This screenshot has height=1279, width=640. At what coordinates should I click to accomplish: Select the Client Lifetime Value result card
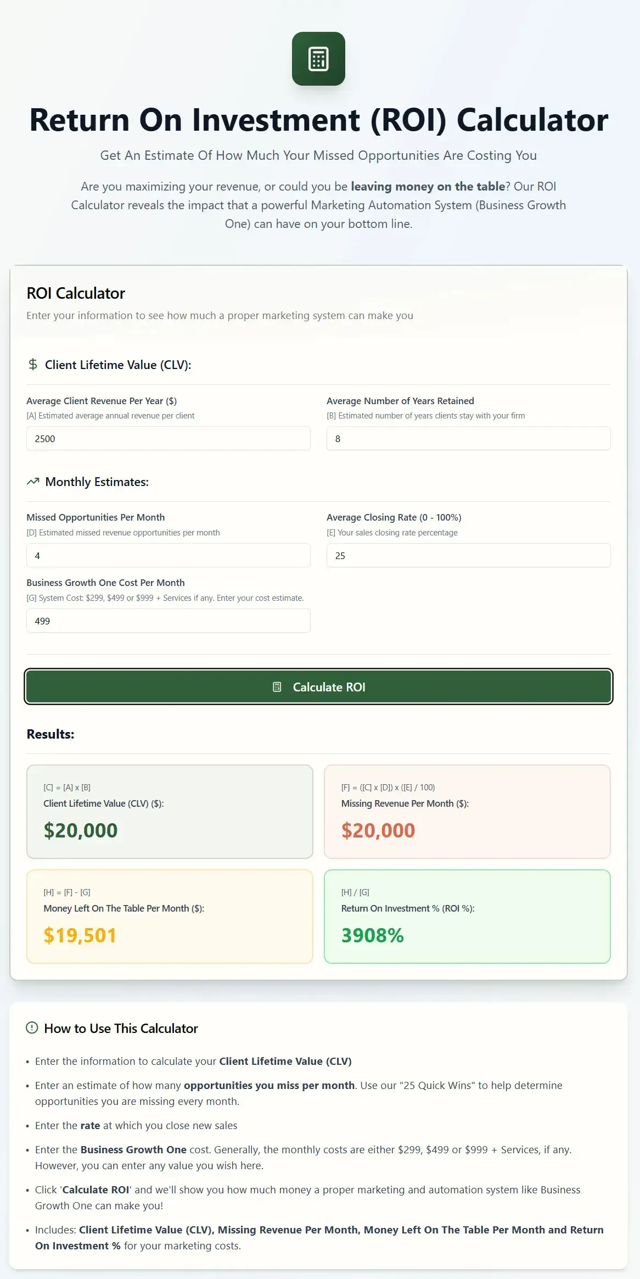pyautogui.click(x=169, y=811)
